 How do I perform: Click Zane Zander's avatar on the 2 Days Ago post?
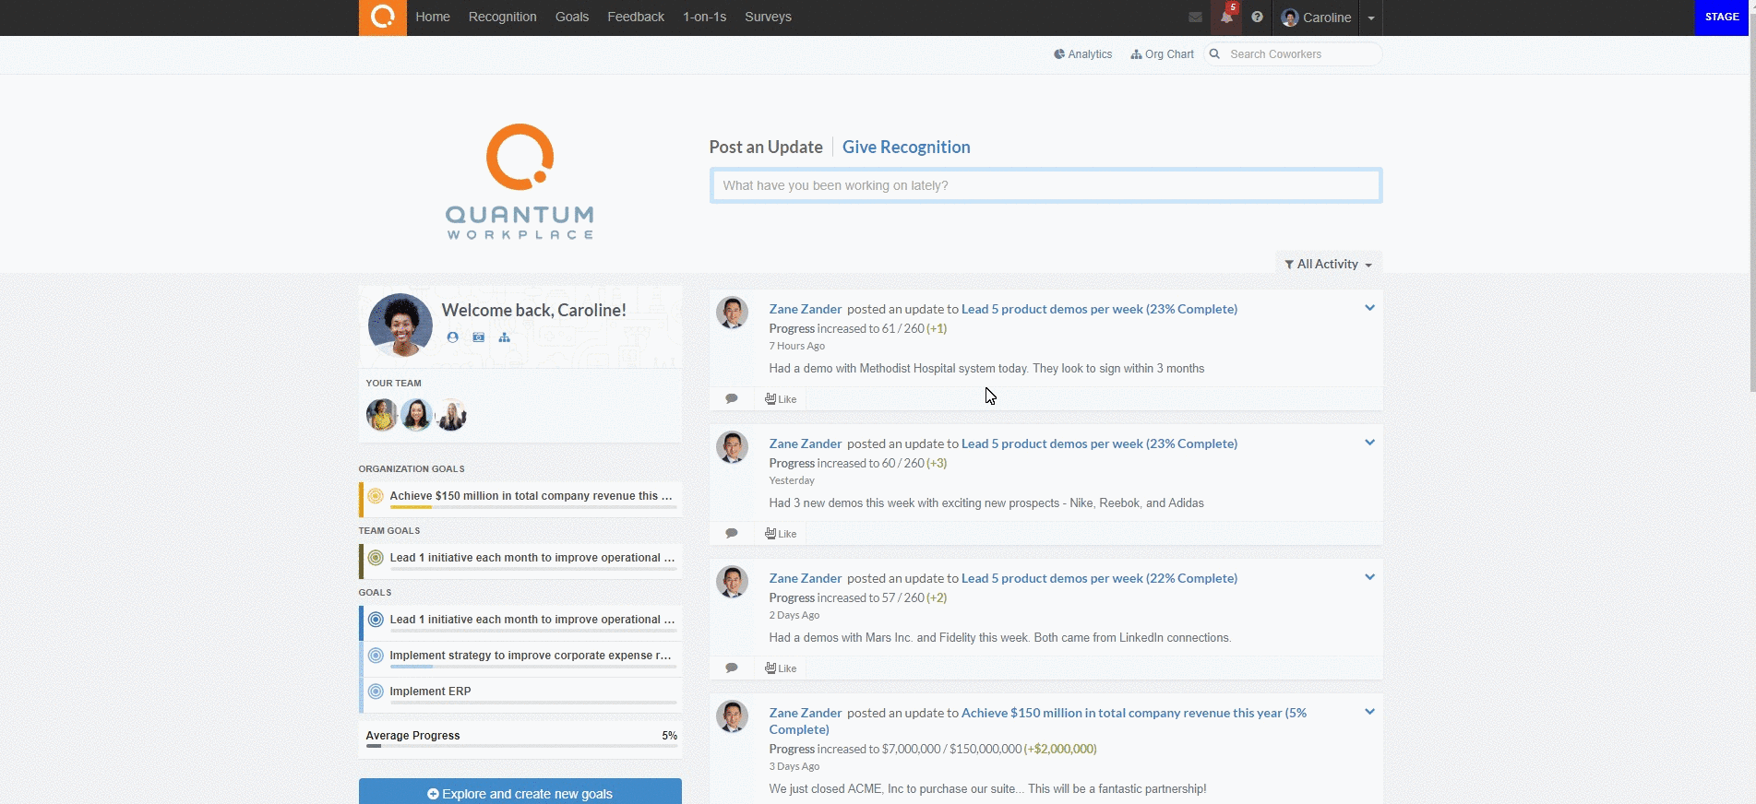point(733,582)
